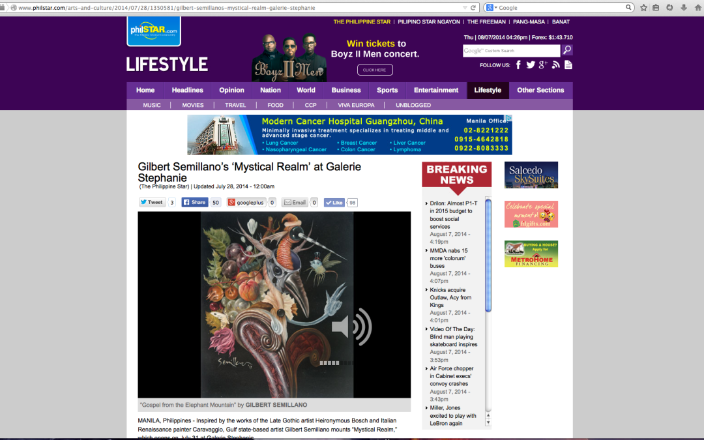The width and height of the screenshot is (704, 440).
Task: Toggle the Facebook Like button
Action: pos(334,203)
